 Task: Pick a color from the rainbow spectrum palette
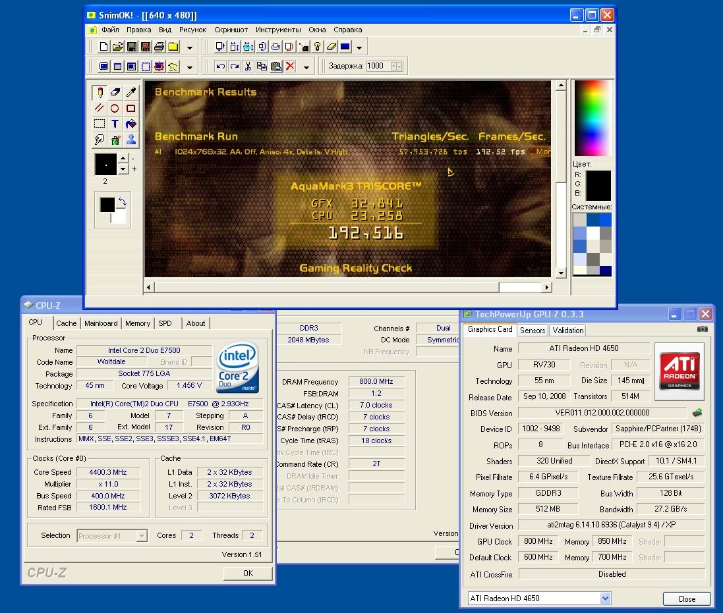[593, 119]
